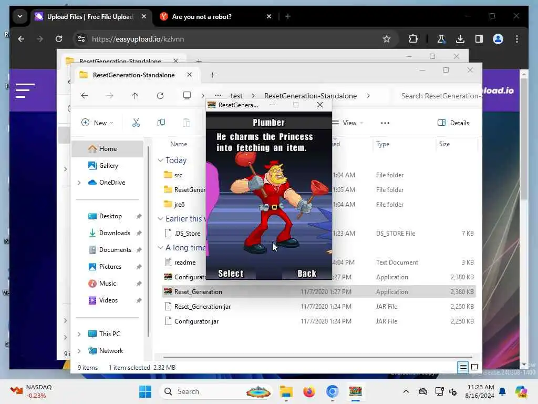The width and height of the screenshot is (538, 404).
Task: Open the Windows Start button
Action: [x=145, y=391]
